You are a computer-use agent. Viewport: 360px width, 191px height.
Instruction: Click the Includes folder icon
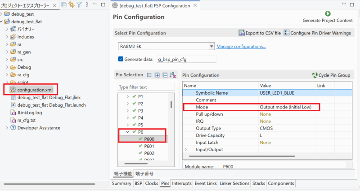(x=13, y=37)
